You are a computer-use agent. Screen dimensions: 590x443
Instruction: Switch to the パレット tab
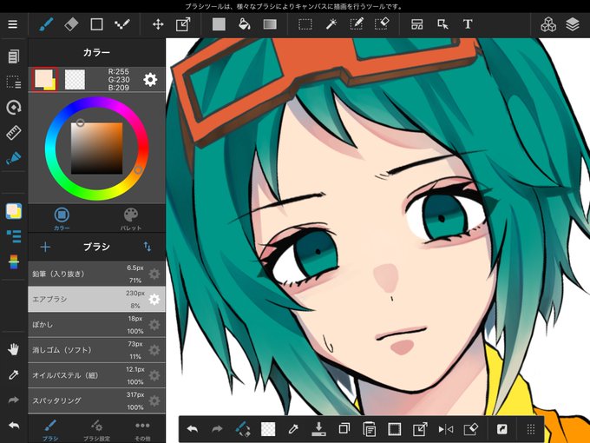[x=130, y=219]
